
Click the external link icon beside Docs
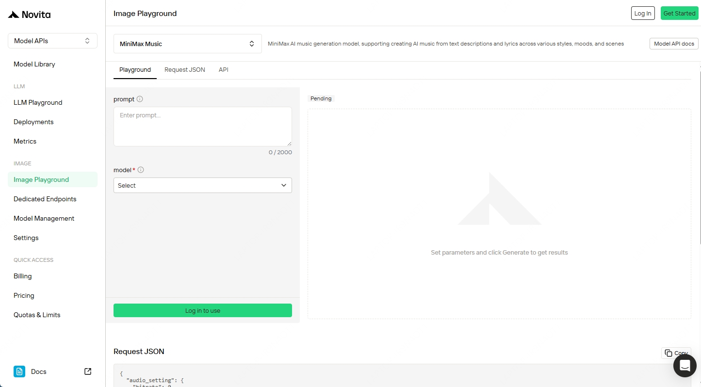coord(88,371)
